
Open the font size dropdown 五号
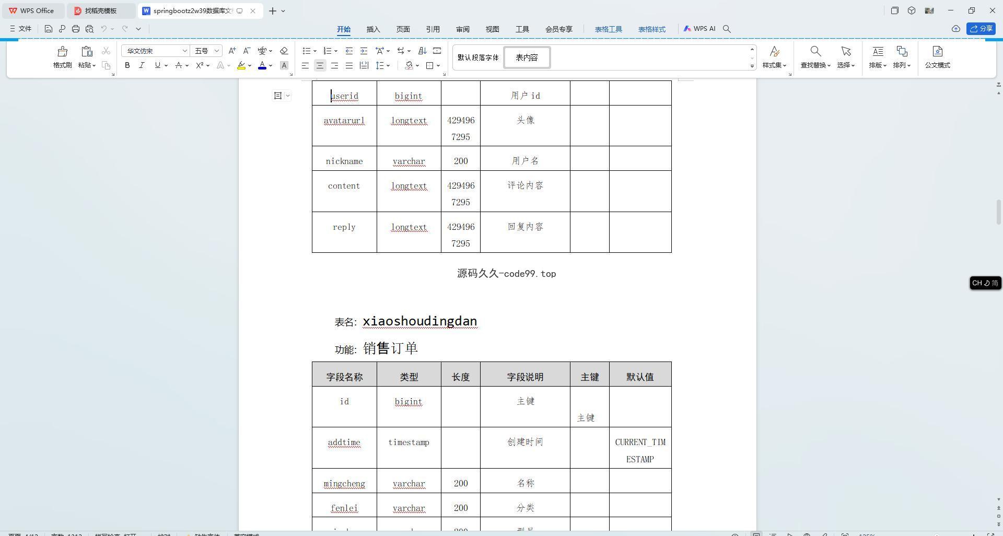pos(216,51)
